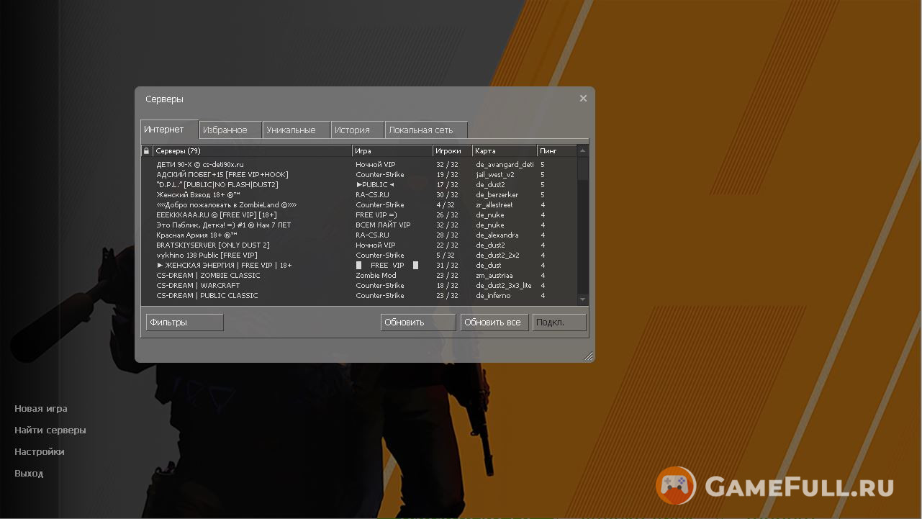Click map cell de_dust2_3x3_lite

pos(504,286)
